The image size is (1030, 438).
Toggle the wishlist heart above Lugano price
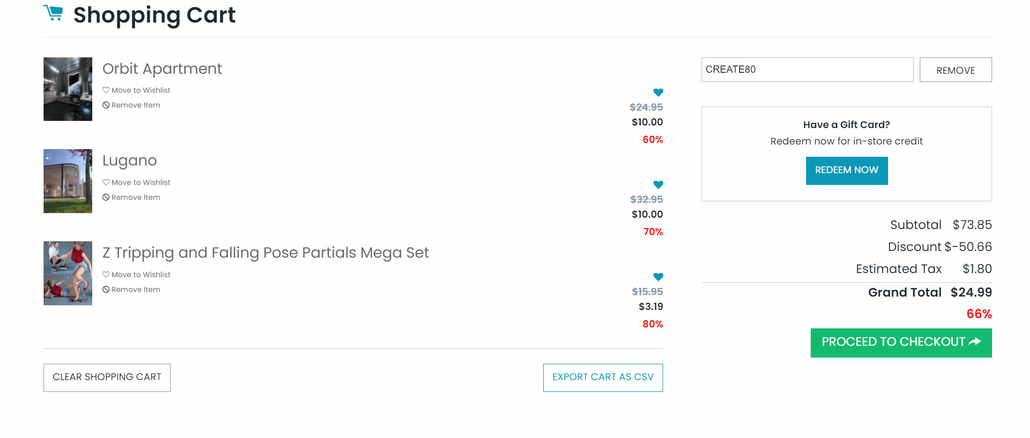pyautogui.click(x=658, y=184)
